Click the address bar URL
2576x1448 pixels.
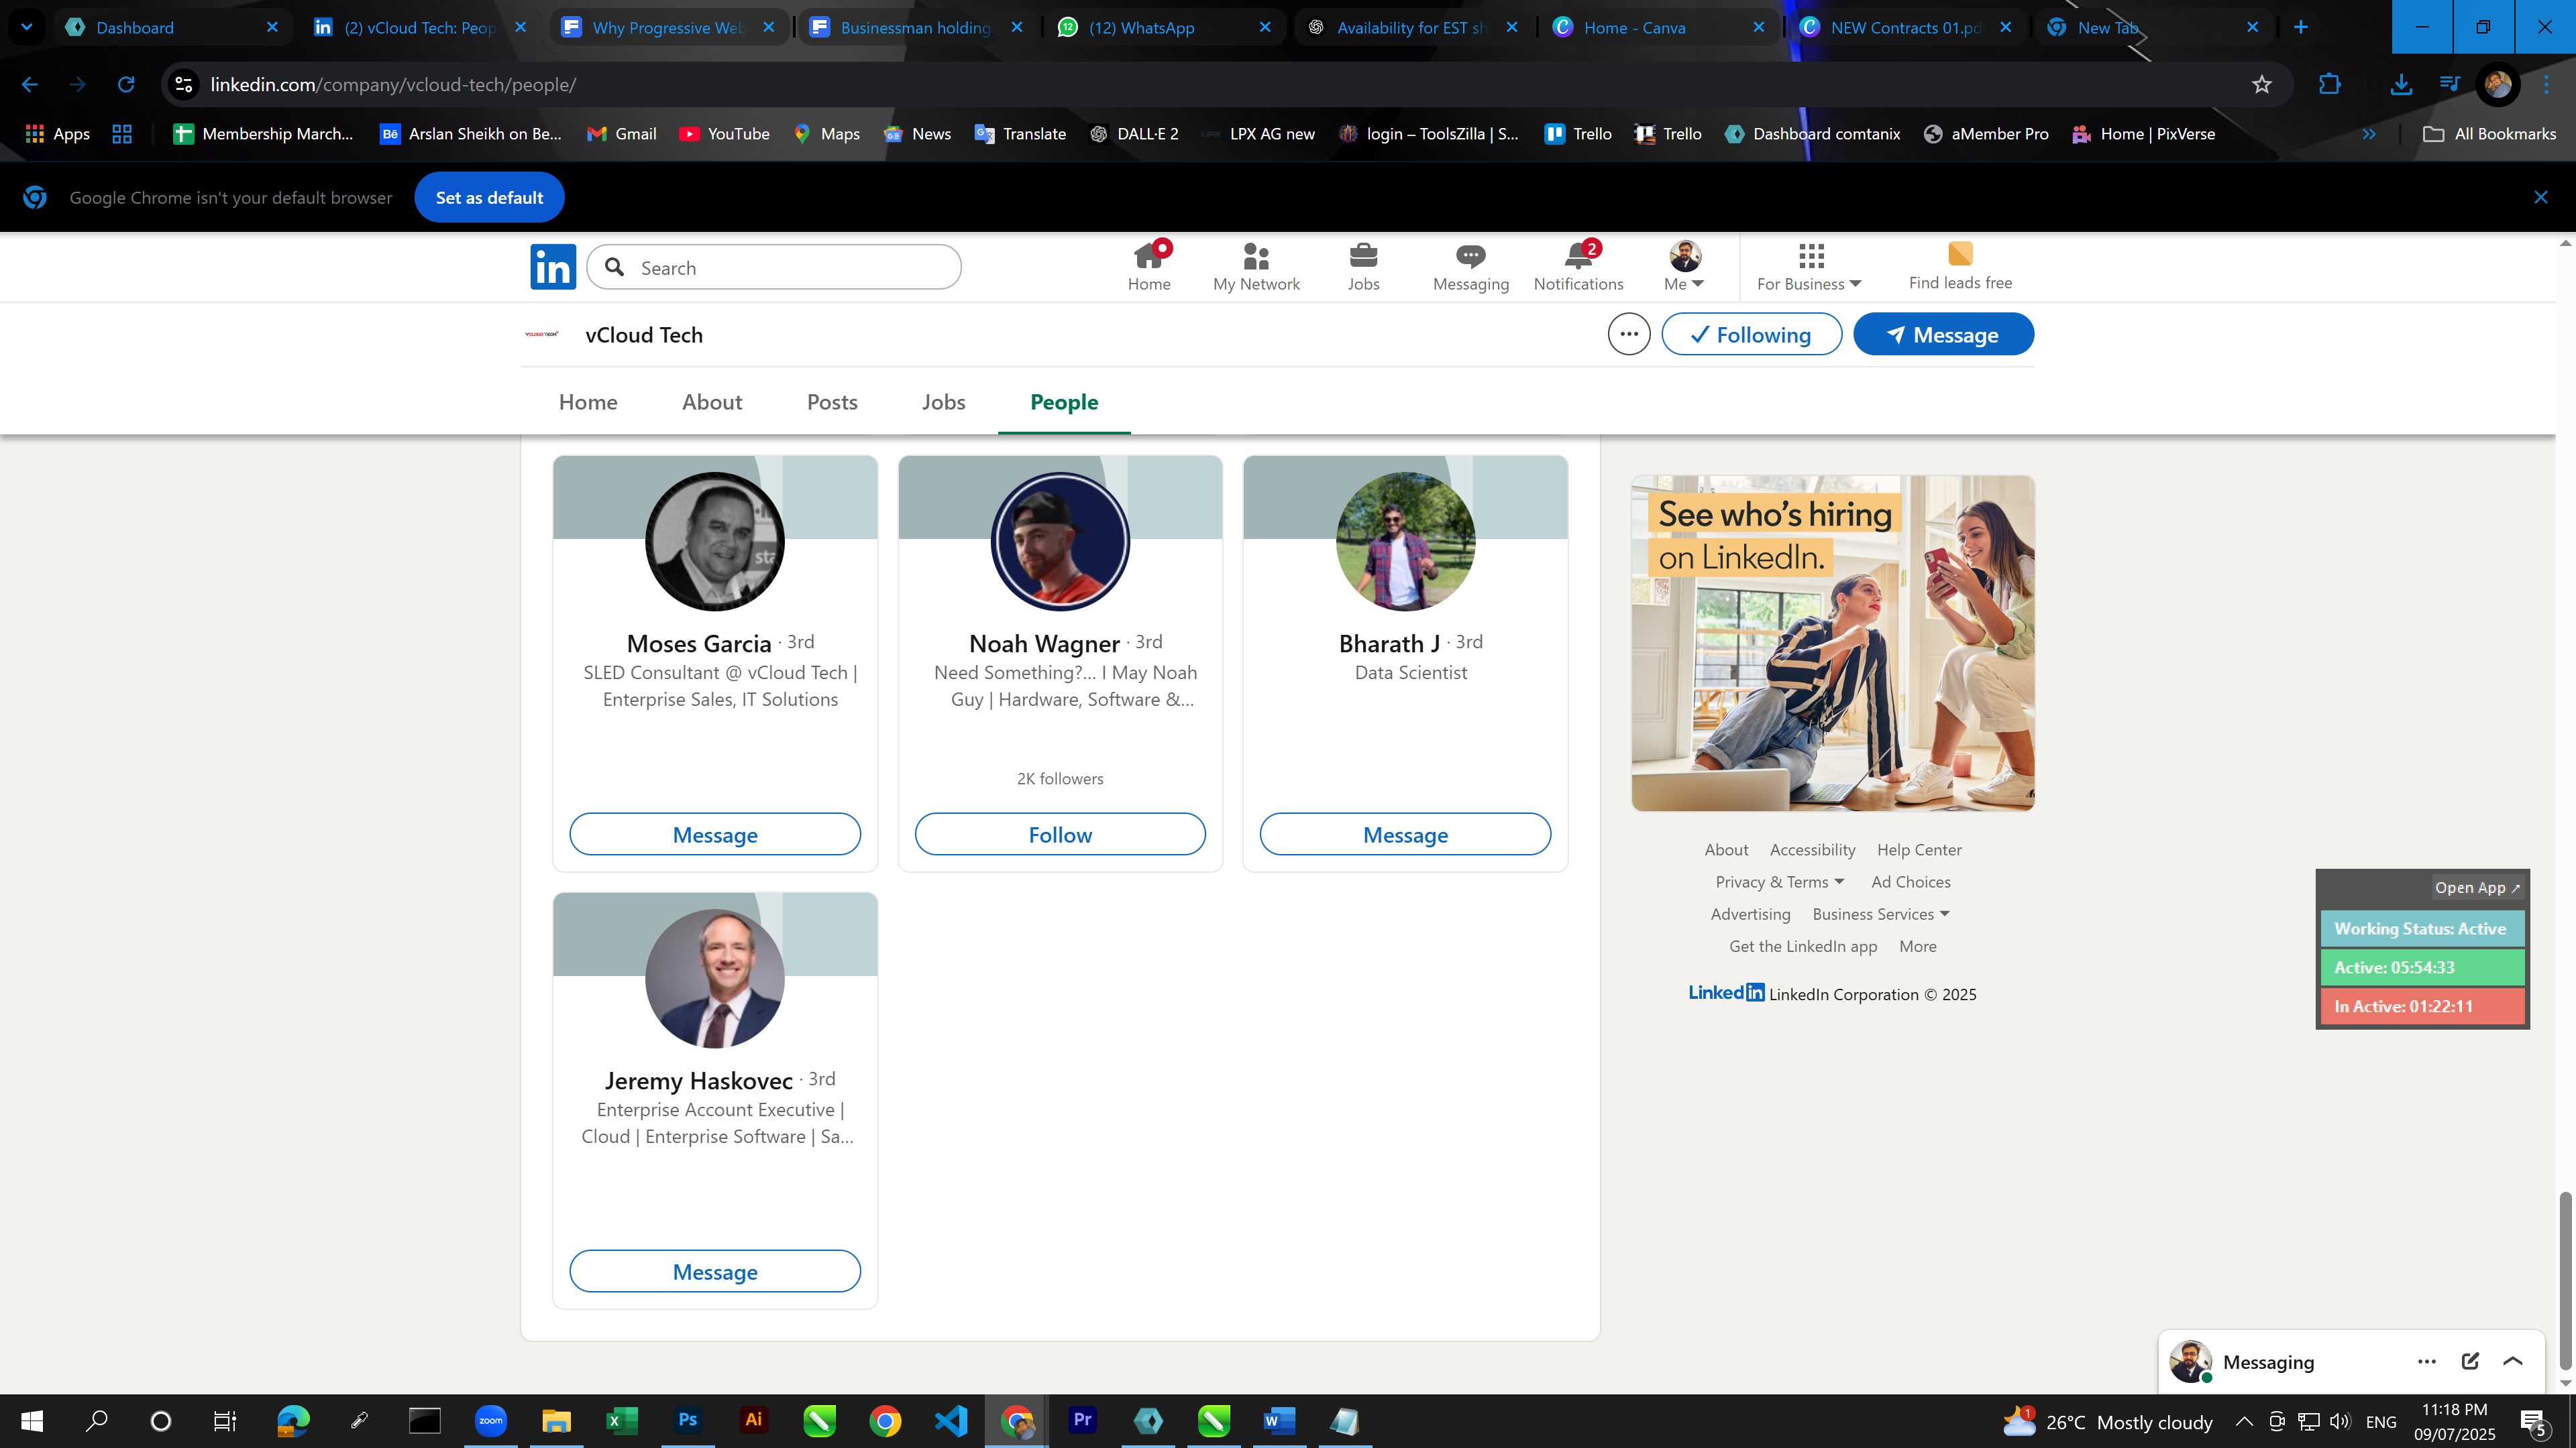tap(393, 84)
